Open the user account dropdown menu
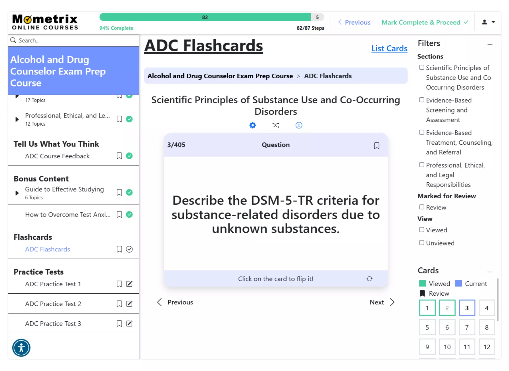Screen dimensions: 509x371 point(488,22)
